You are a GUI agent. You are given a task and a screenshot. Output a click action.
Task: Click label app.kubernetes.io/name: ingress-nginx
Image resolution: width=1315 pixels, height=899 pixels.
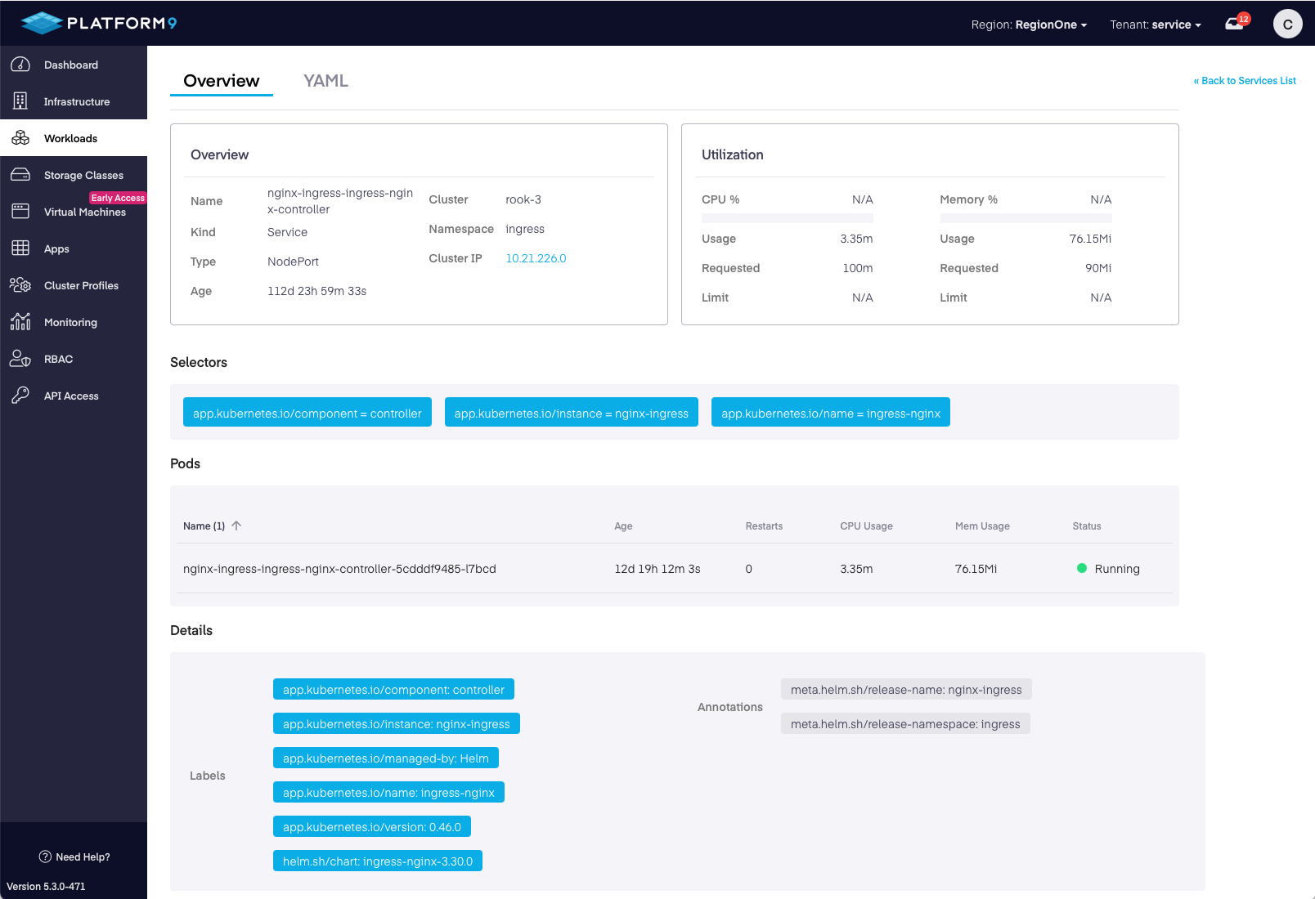pos(388,793)
